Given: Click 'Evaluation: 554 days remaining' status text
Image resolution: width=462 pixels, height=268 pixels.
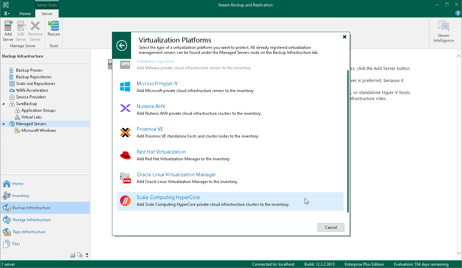Looking at the screenshot, I should pyautogui.click(x=421, y=264).
